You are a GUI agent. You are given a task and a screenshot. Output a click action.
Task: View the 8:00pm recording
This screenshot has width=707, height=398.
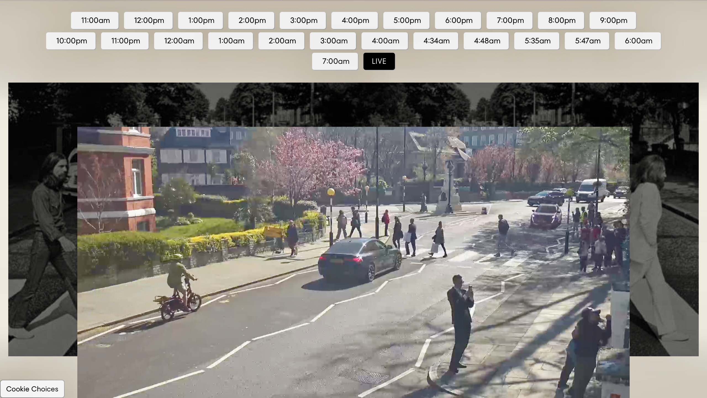pyautogui.click(x=561, y=20)
